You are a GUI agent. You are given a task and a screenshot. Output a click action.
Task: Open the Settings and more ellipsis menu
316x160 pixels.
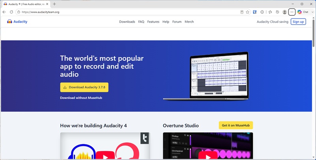click(x=292, y=12)
